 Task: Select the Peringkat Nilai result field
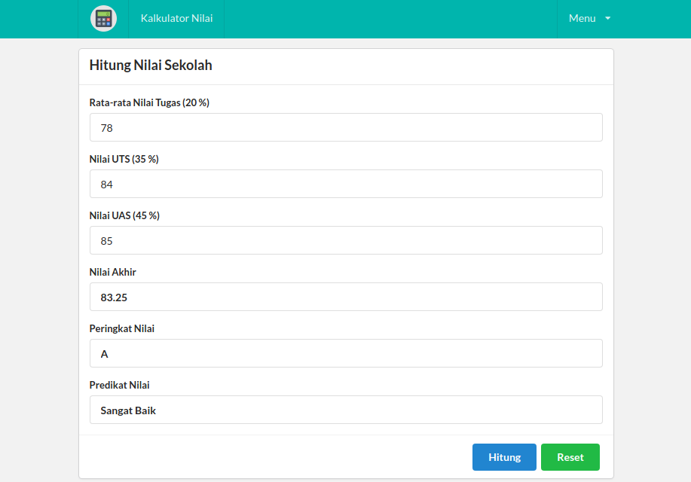point(346,353)
